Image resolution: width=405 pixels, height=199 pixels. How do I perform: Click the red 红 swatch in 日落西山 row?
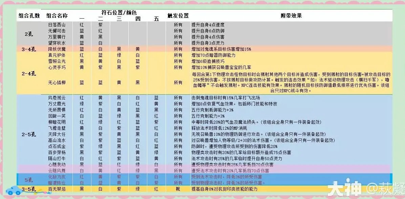pos(82,24)
